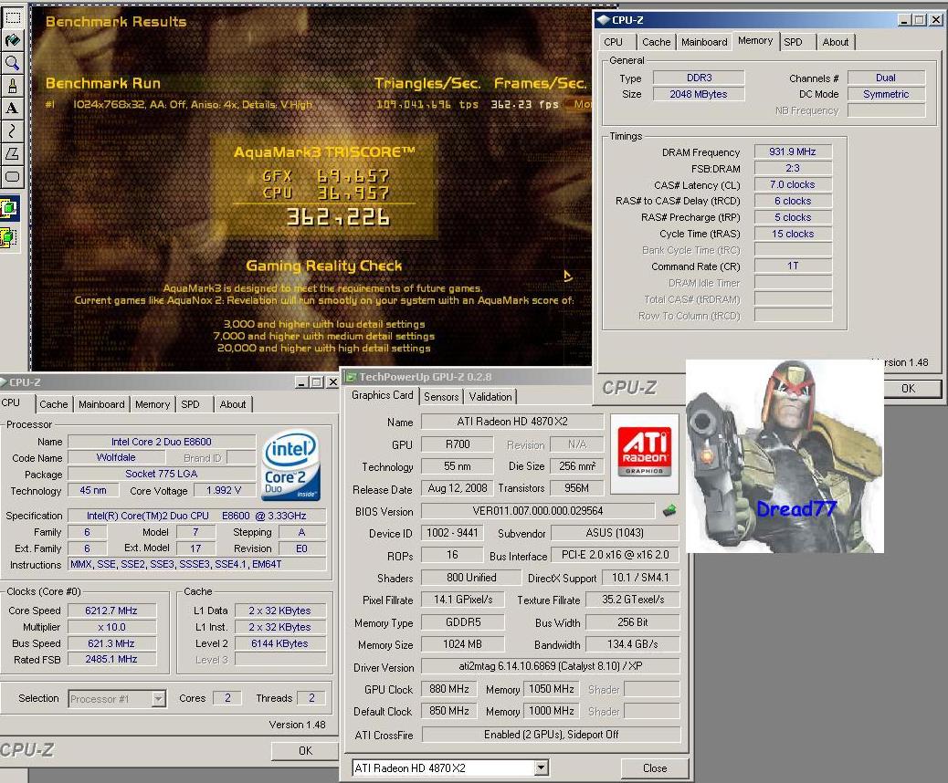Click the GPU-Z title bar icon
948x783 pixels.
coord(350,377)
